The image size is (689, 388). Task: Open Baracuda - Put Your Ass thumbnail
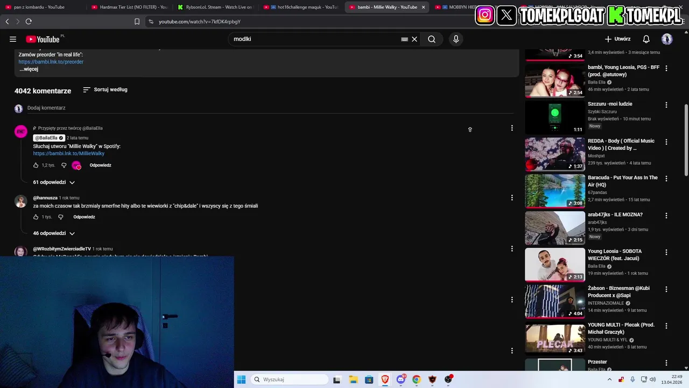[x=555, y=191]
